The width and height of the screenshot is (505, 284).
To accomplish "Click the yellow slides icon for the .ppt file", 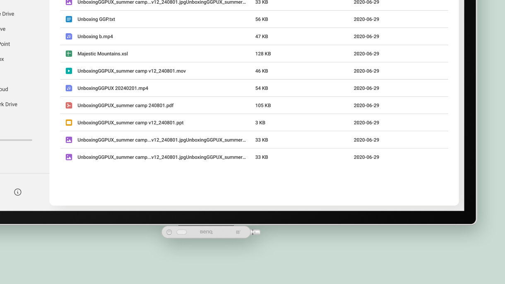I will click(69, 123).
